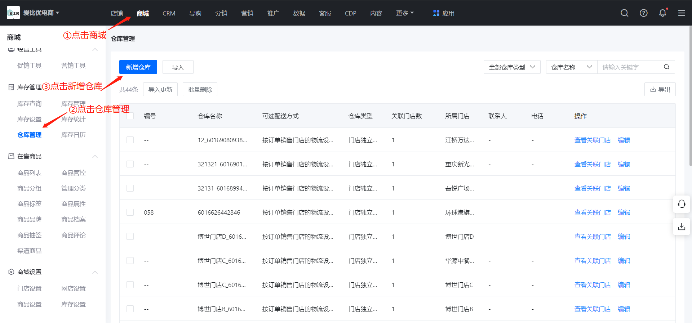Open 仓库管理 in the sidebar
Viewport: 692px width, 323px height.
(x=29, y=135)
